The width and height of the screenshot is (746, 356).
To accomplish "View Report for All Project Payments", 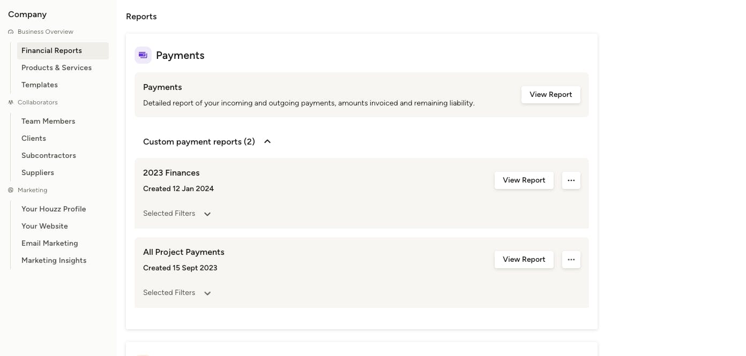I will (524, 260).
